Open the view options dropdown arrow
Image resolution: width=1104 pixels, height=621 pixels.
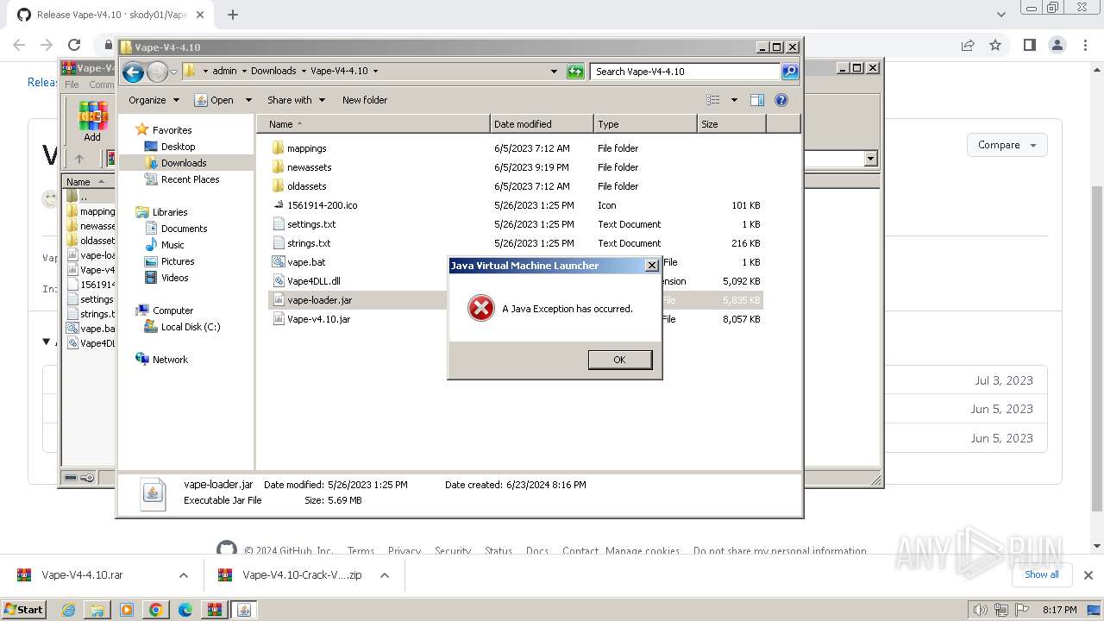point(734,100)
